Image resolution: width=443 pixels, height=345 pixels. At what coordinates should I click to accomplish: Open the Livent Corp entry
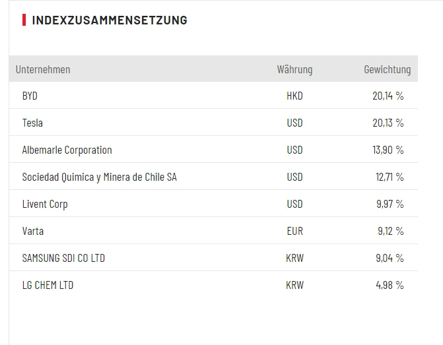click(45, 204)
